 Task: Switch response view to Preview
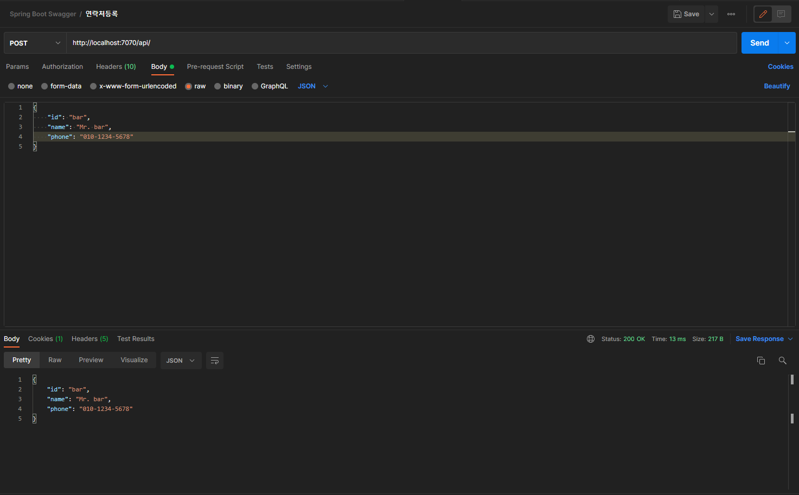91,360
